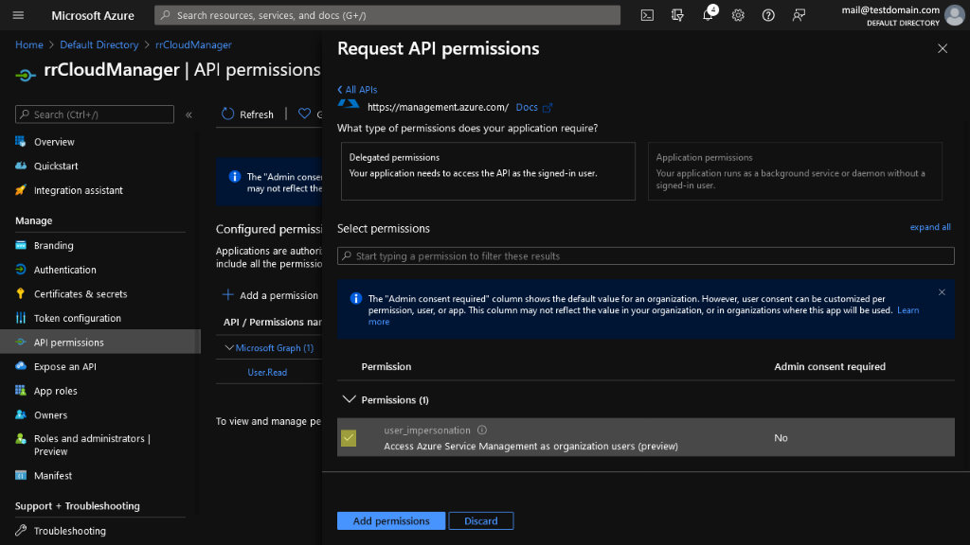The width and height of the screenshot is (970, 545).
Task: Click the Discard button
Action: point(480,521)
